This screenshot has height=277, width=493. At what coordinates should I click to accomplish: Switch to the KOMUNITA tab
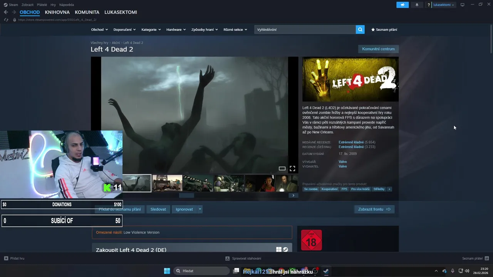(87, 12)
